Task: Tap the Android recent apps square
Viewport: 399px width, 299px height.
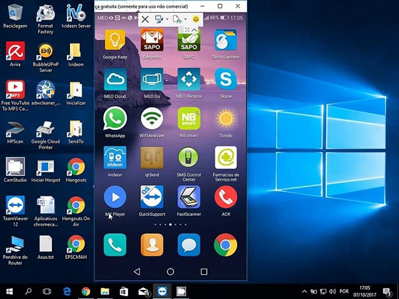Action: (204, 272)
